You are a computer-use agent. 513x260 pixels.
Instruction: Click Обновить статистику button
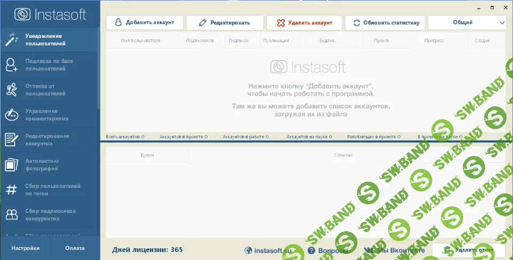click(x=385, y=22)
